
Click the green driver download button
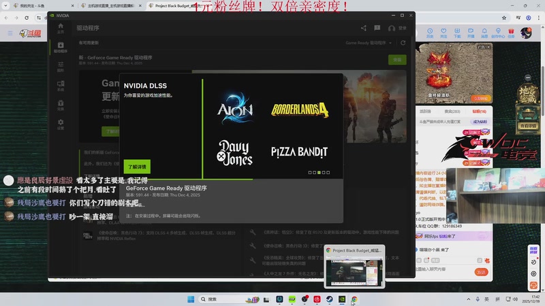pos(397,60)
